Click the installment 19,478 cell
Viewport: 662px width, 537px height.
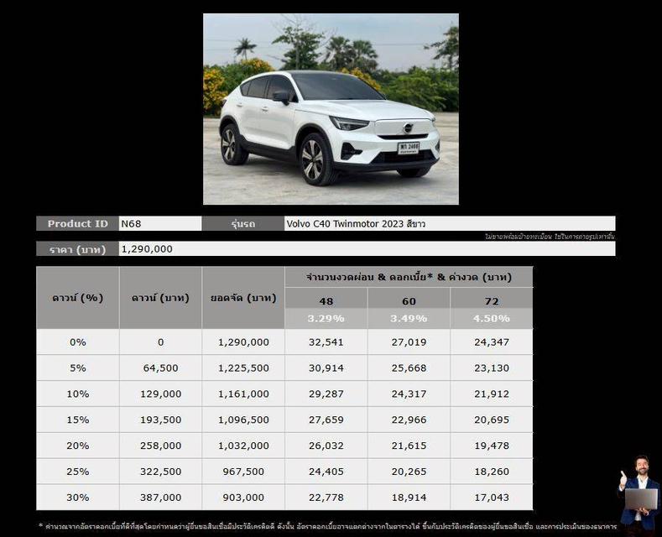pos(492,446)
